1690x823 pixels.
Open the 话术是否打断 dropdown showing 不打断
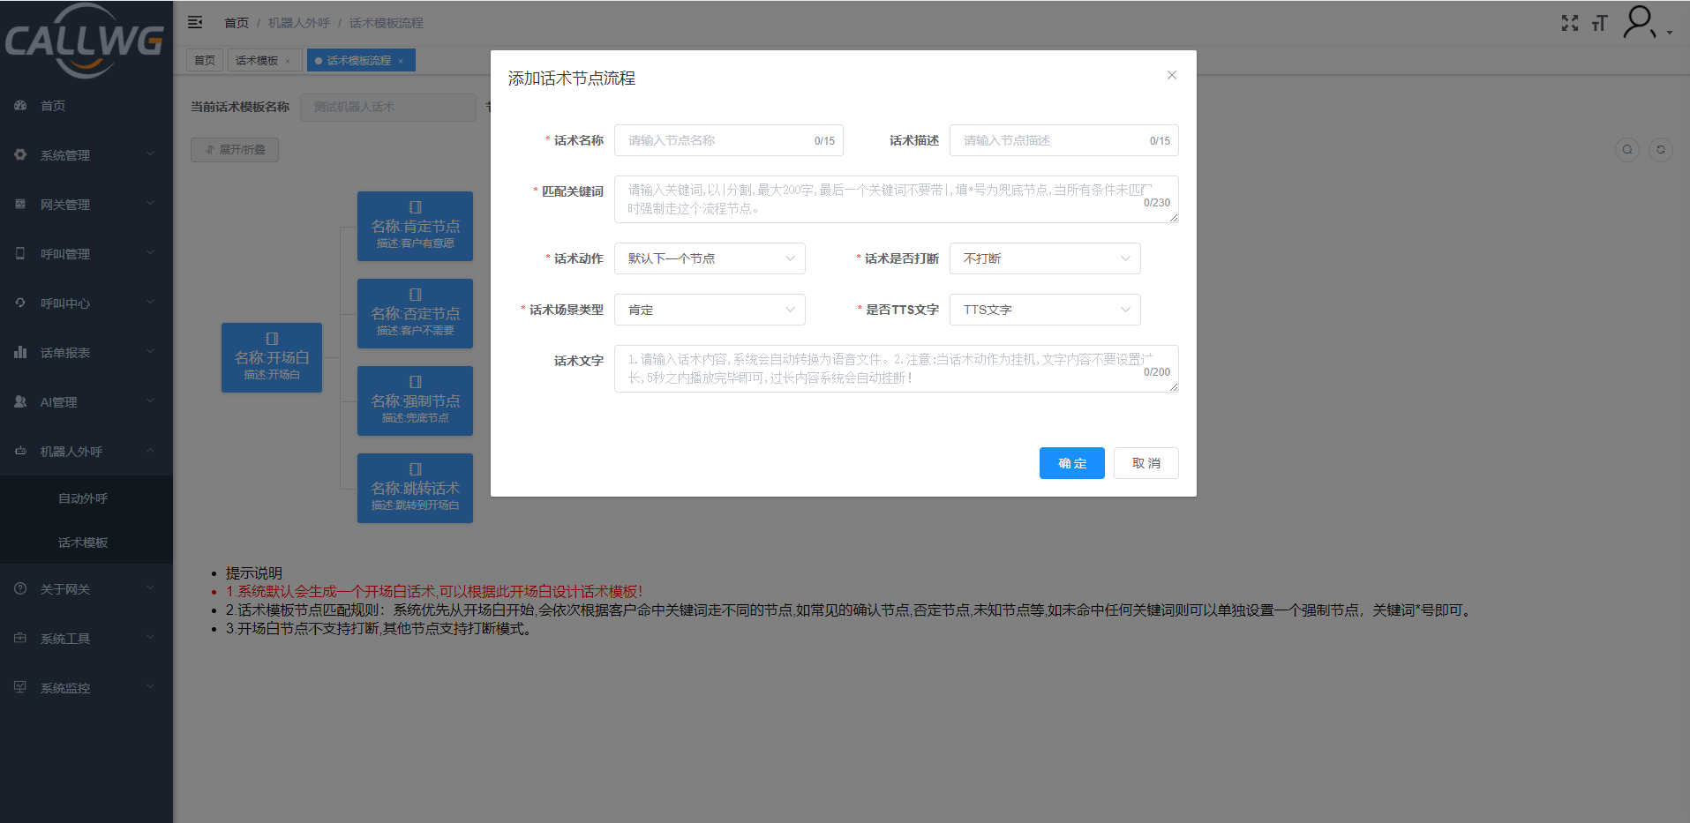(1045, 258)
